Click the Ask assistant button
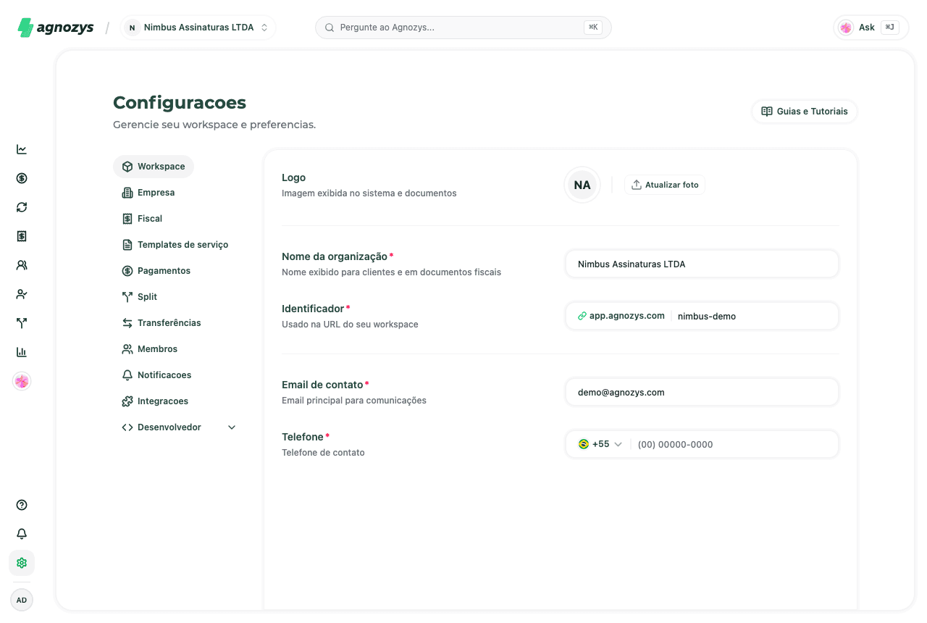This screenshot has width=927, height=623. pyautogui.click(x=871, y=28)
